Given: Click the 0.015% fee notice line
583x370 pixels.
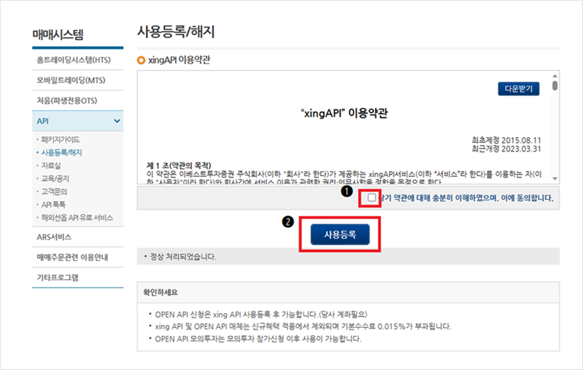Looking at the screenshot, I should tap(303, 326).
